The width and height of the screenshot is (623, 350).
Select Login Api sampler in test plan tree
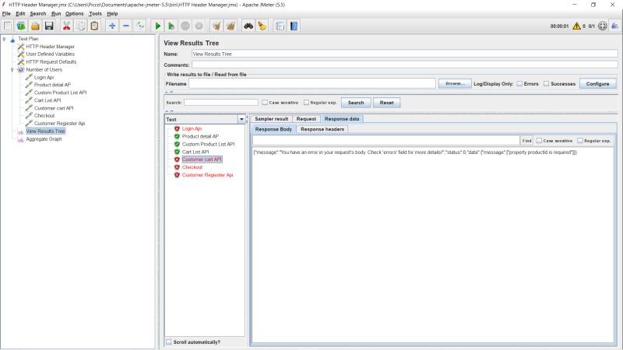(44, 77)
